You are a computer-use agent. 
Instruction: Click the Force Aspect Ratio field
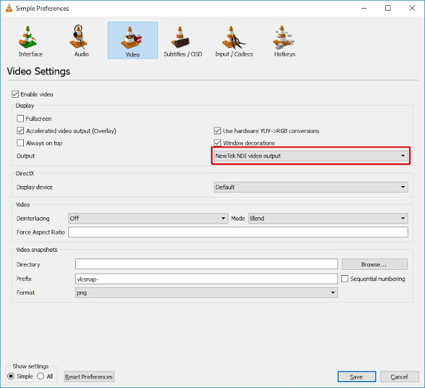[238, 232]
